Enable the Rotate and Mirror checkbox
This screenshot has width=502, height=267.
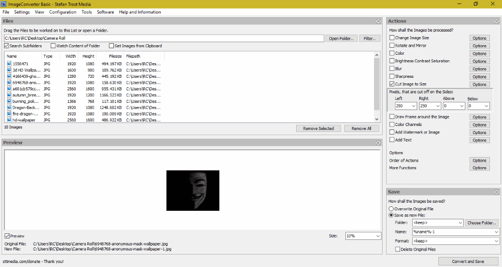pos(392,46)
